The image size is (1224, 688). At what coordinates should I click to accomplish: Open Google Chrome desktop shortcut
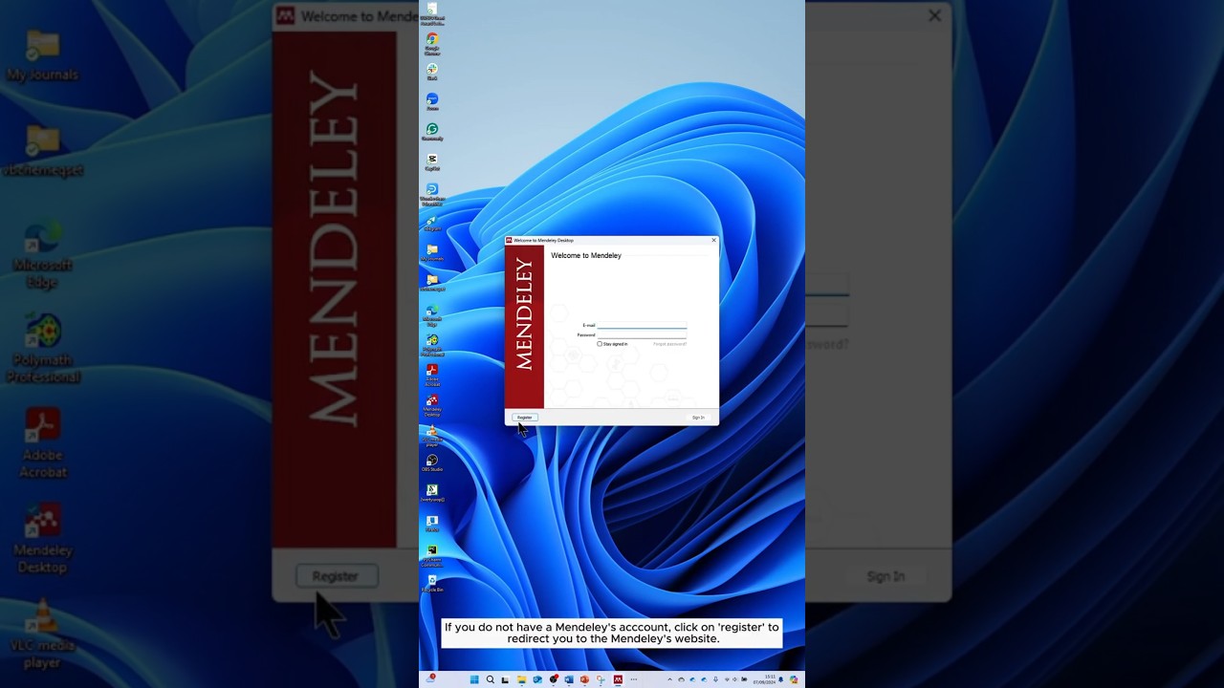(x=432, y=44)
